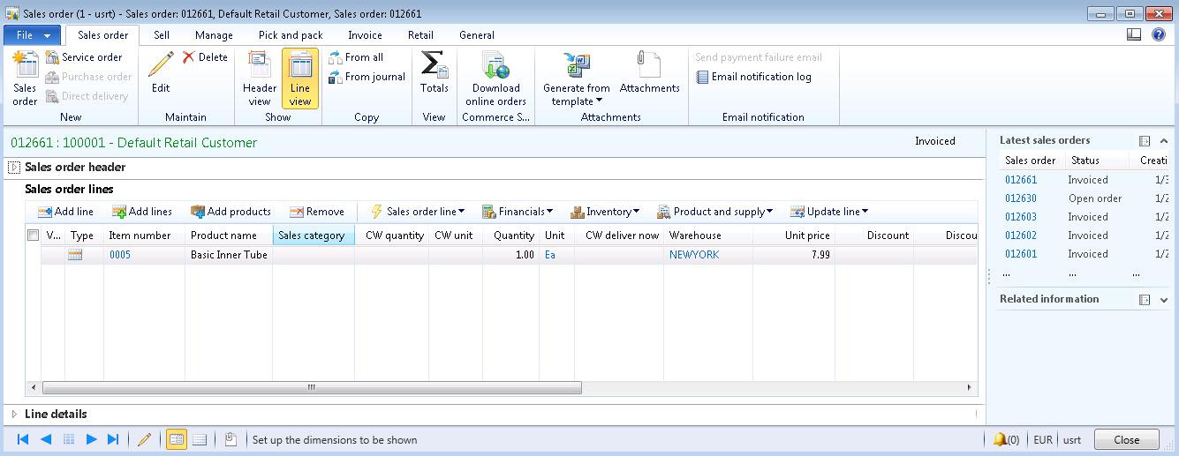The image size is (1179, 456).
Task: Click Add line in order lines
Action: point(65,212)
